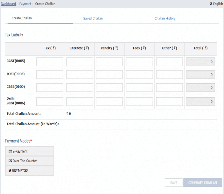Select Over The Counter payment mode
The image size is (224, 194).
30,161
